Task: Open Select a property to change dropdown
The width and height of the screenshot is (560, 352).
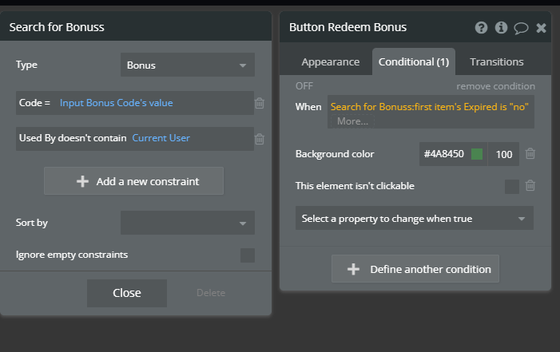Action: 414,219
